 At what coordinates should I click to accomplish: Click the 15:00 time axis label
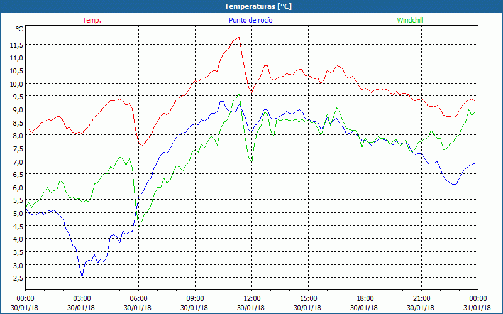tap(308, 299)
